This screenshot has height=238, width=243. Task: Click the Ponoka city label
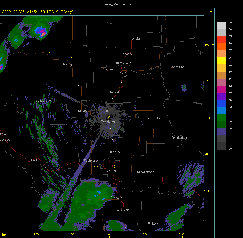(x=135, y=38)
